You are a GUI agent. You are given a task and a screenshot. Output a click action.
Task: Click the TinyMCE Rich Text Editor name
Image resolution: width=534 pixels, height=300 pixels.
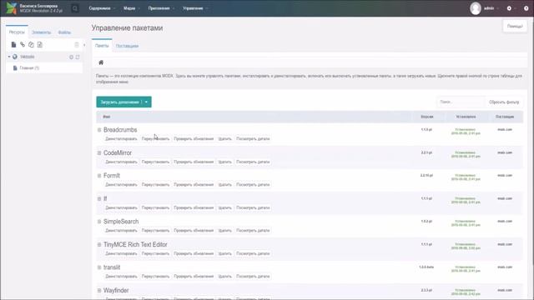point(135,244)
